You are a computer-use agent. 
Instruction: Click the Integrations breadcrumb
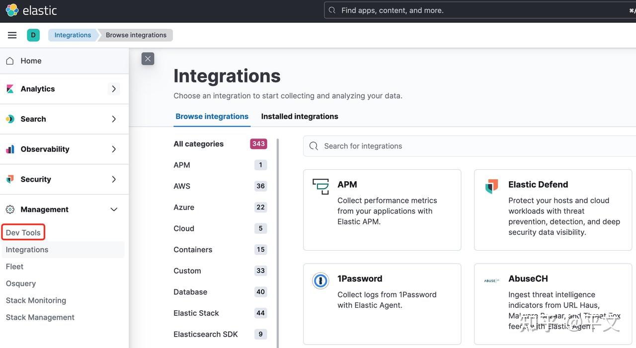point(73,35)
